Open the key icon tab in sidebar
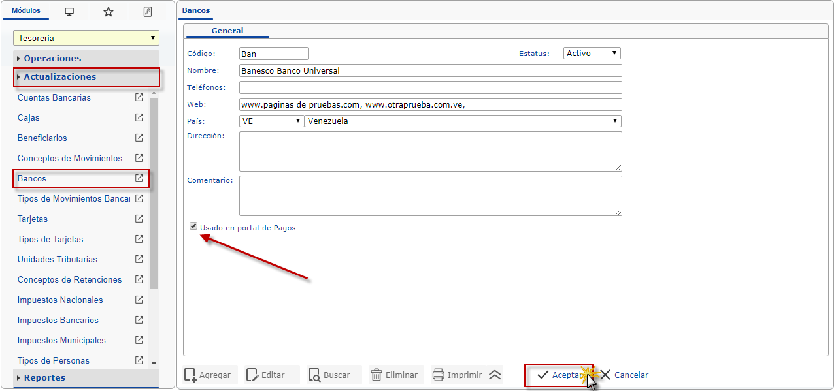The image size is (836, 391). pos(148,12)
